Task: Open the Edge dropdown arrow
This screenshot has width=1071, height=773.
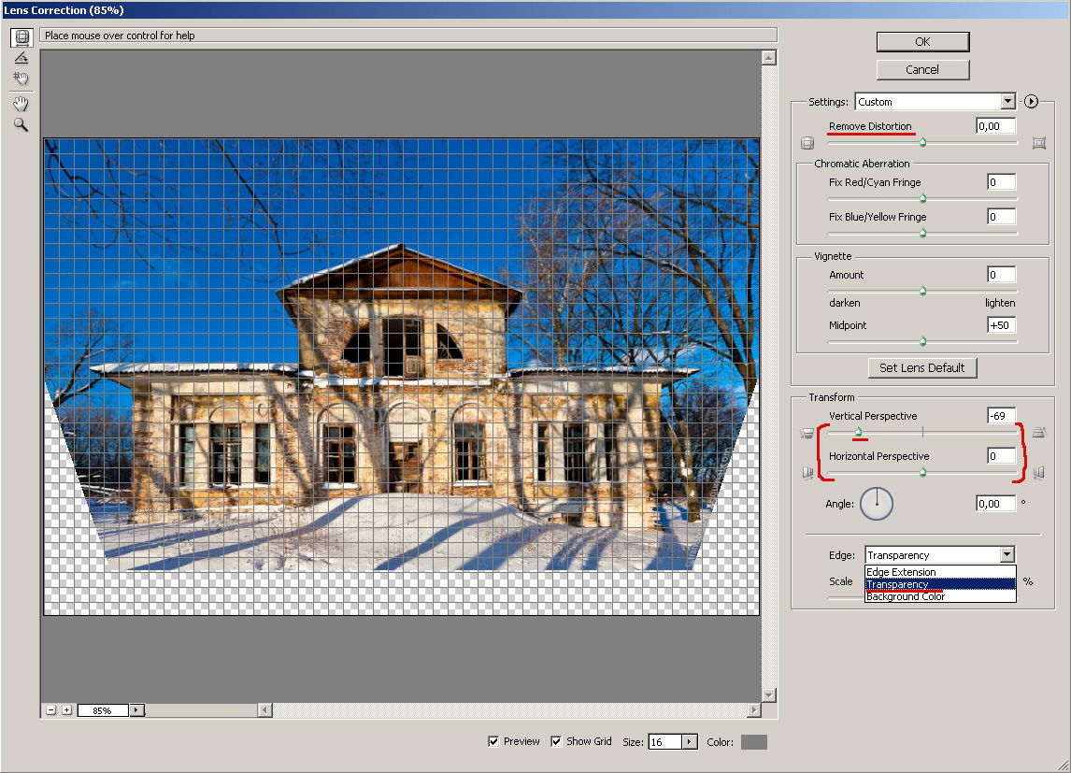Action: 1007,554
